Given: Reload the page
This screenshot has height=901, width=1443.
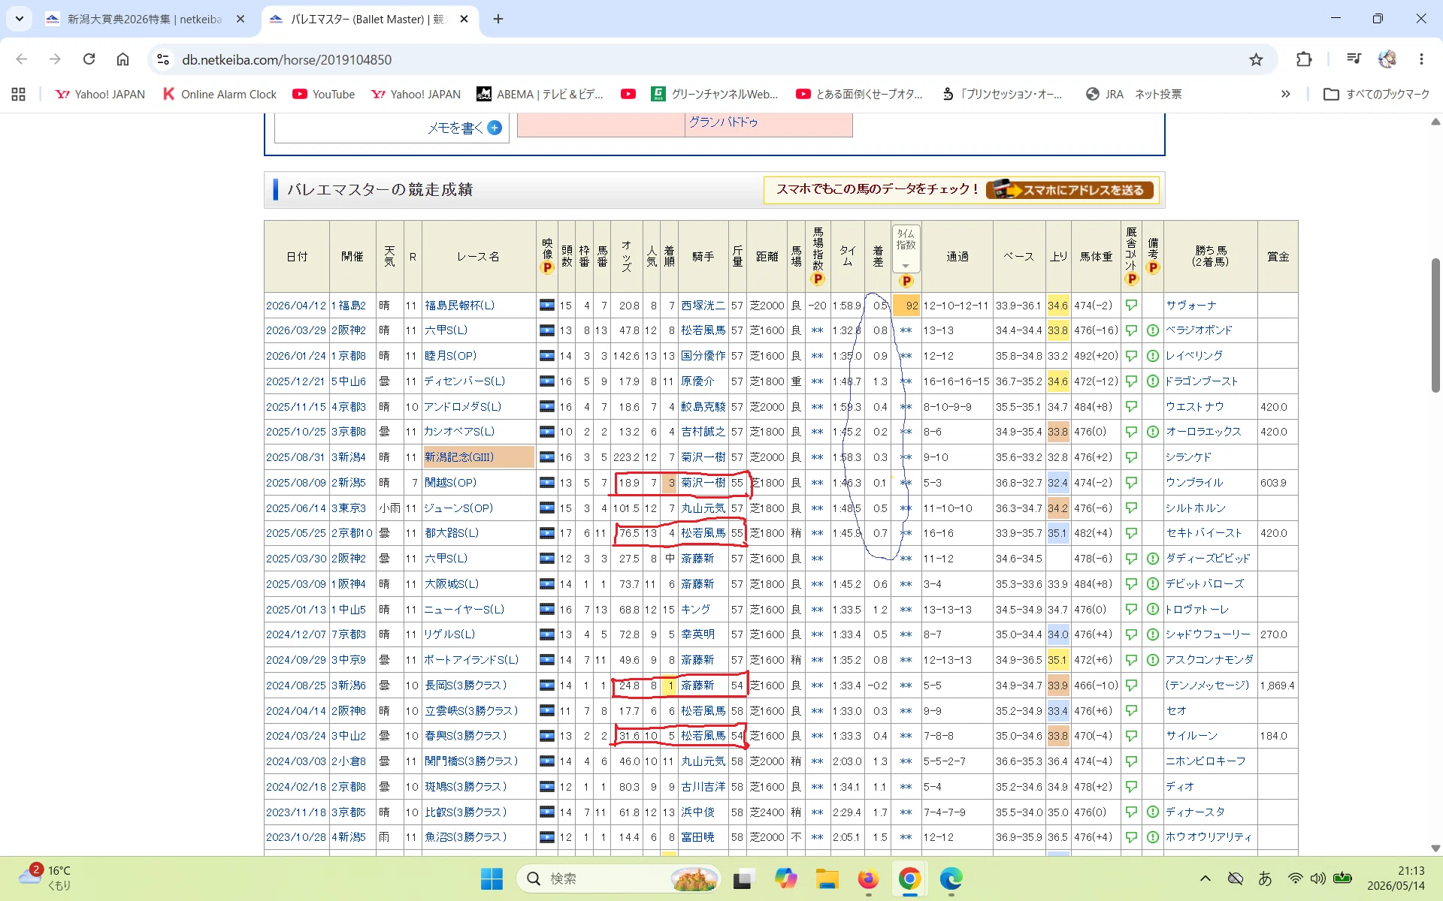Looking at the screenshot, I should [89, 59].
